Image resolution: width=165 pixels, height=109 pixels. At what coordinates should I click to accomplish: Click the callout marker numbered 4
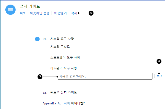[x=159, y=61]
